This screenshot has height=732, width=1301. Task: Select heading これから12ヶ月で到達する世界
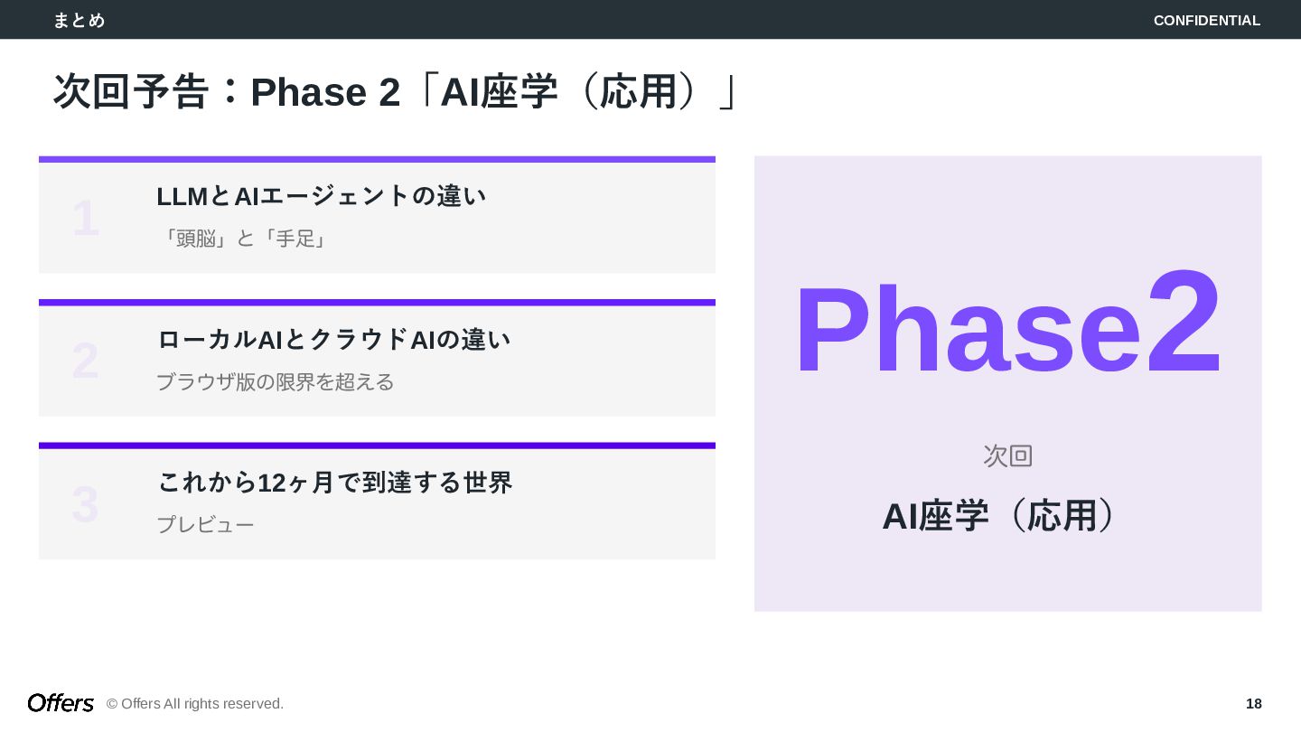(335, 483)
